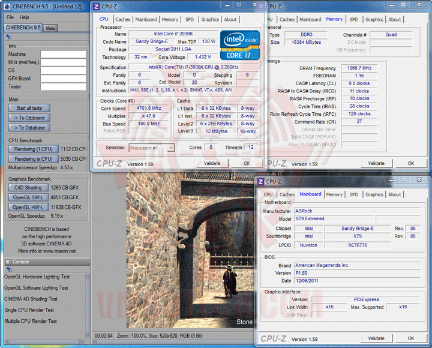
Task: Click Validate in the Memory window
Action: click(x=376, y=163)
